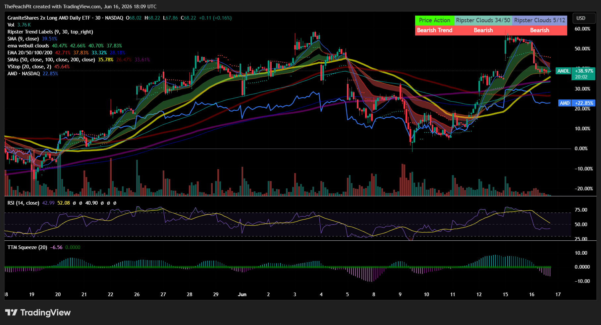This screenshot has height=325, width=601.
Task: Click 50.00% on the price axis
Action: click(x=582, y=49)
